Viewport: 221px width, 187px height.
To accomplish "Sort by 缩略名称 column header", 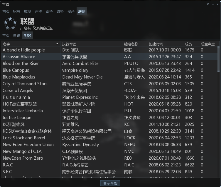I will pyautogui.click(x=131, y=44).
